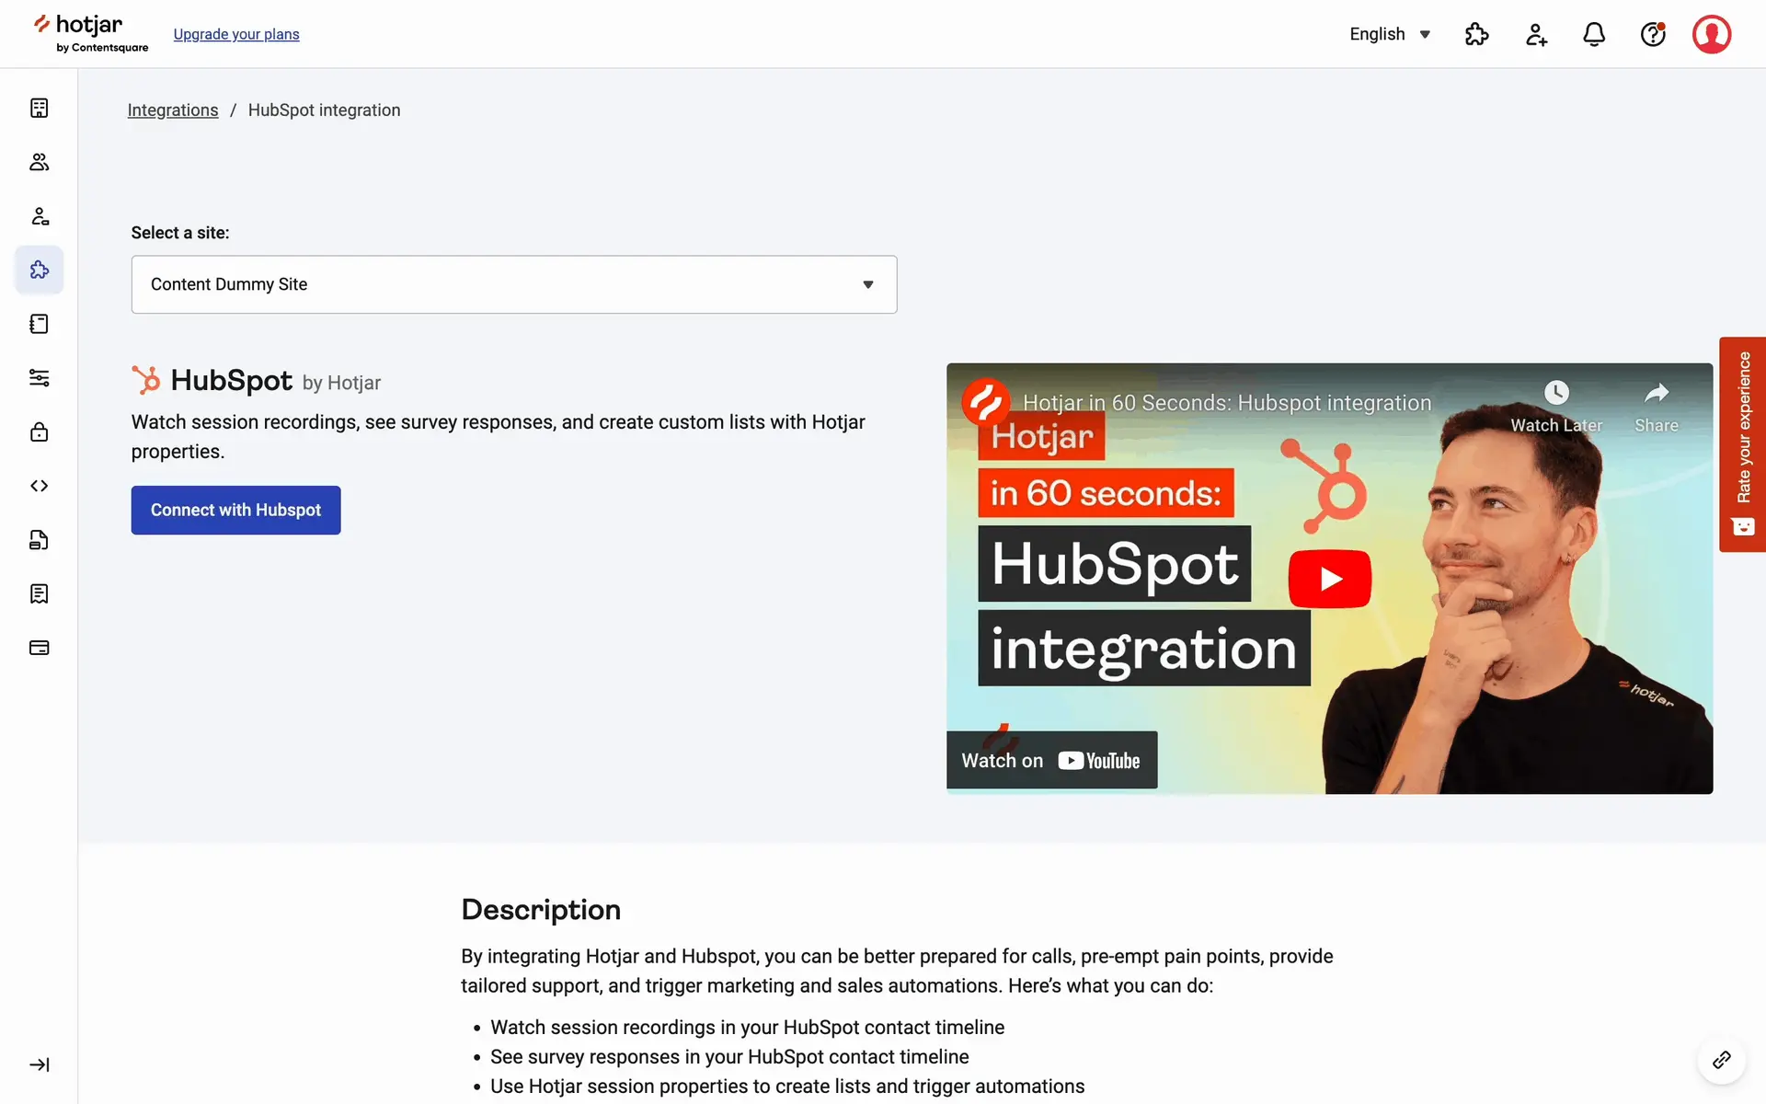Open the notifications bell
Screen dimensions: 1766x1104
(1594, 34)
